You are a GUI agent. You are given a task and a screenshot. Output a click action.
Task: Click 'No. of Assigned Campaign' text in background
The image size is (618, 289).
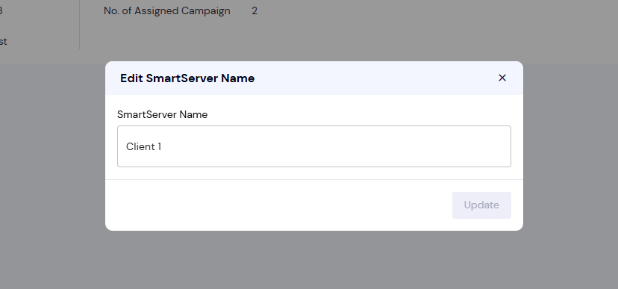(x=166, y=11)
